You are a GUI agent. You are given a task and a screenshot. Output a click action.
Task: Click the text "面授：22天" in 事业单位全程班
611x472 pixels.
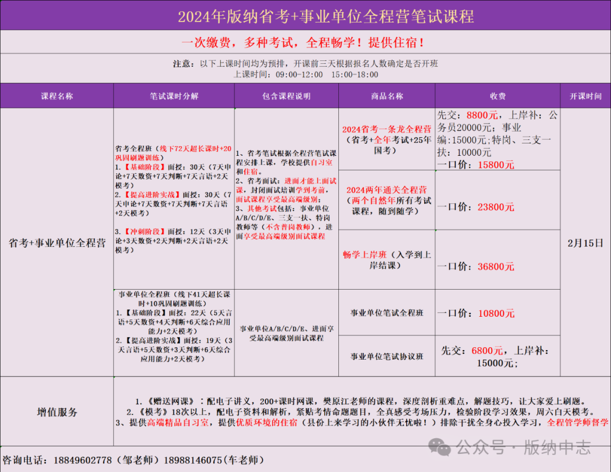pos(188,313)
